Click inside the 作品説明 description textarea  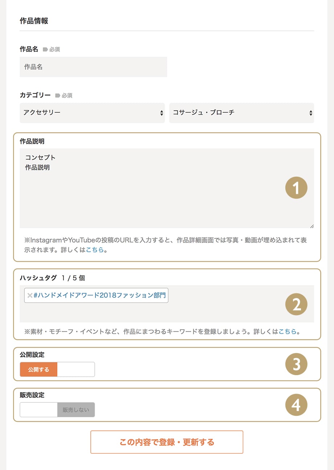pyautogui.click(x=167, y=188)
